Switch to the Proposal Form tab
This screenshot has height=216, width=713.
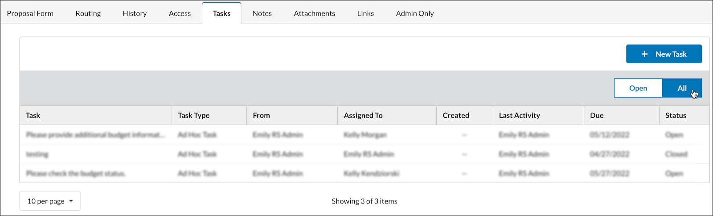coord(30,13)
